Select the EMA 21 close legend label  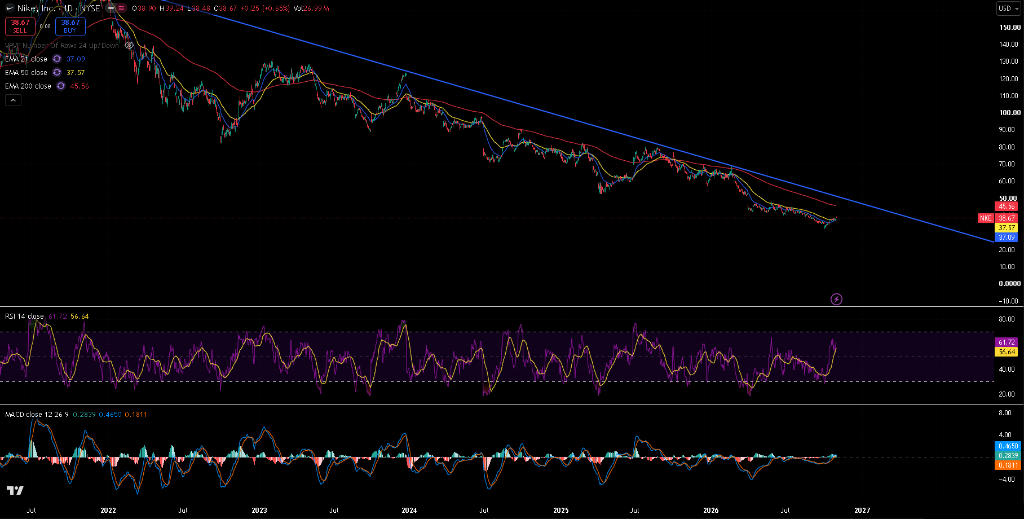point(26,59)
